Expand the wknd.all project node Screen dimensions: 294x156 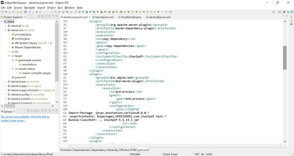tap(5, 26)
